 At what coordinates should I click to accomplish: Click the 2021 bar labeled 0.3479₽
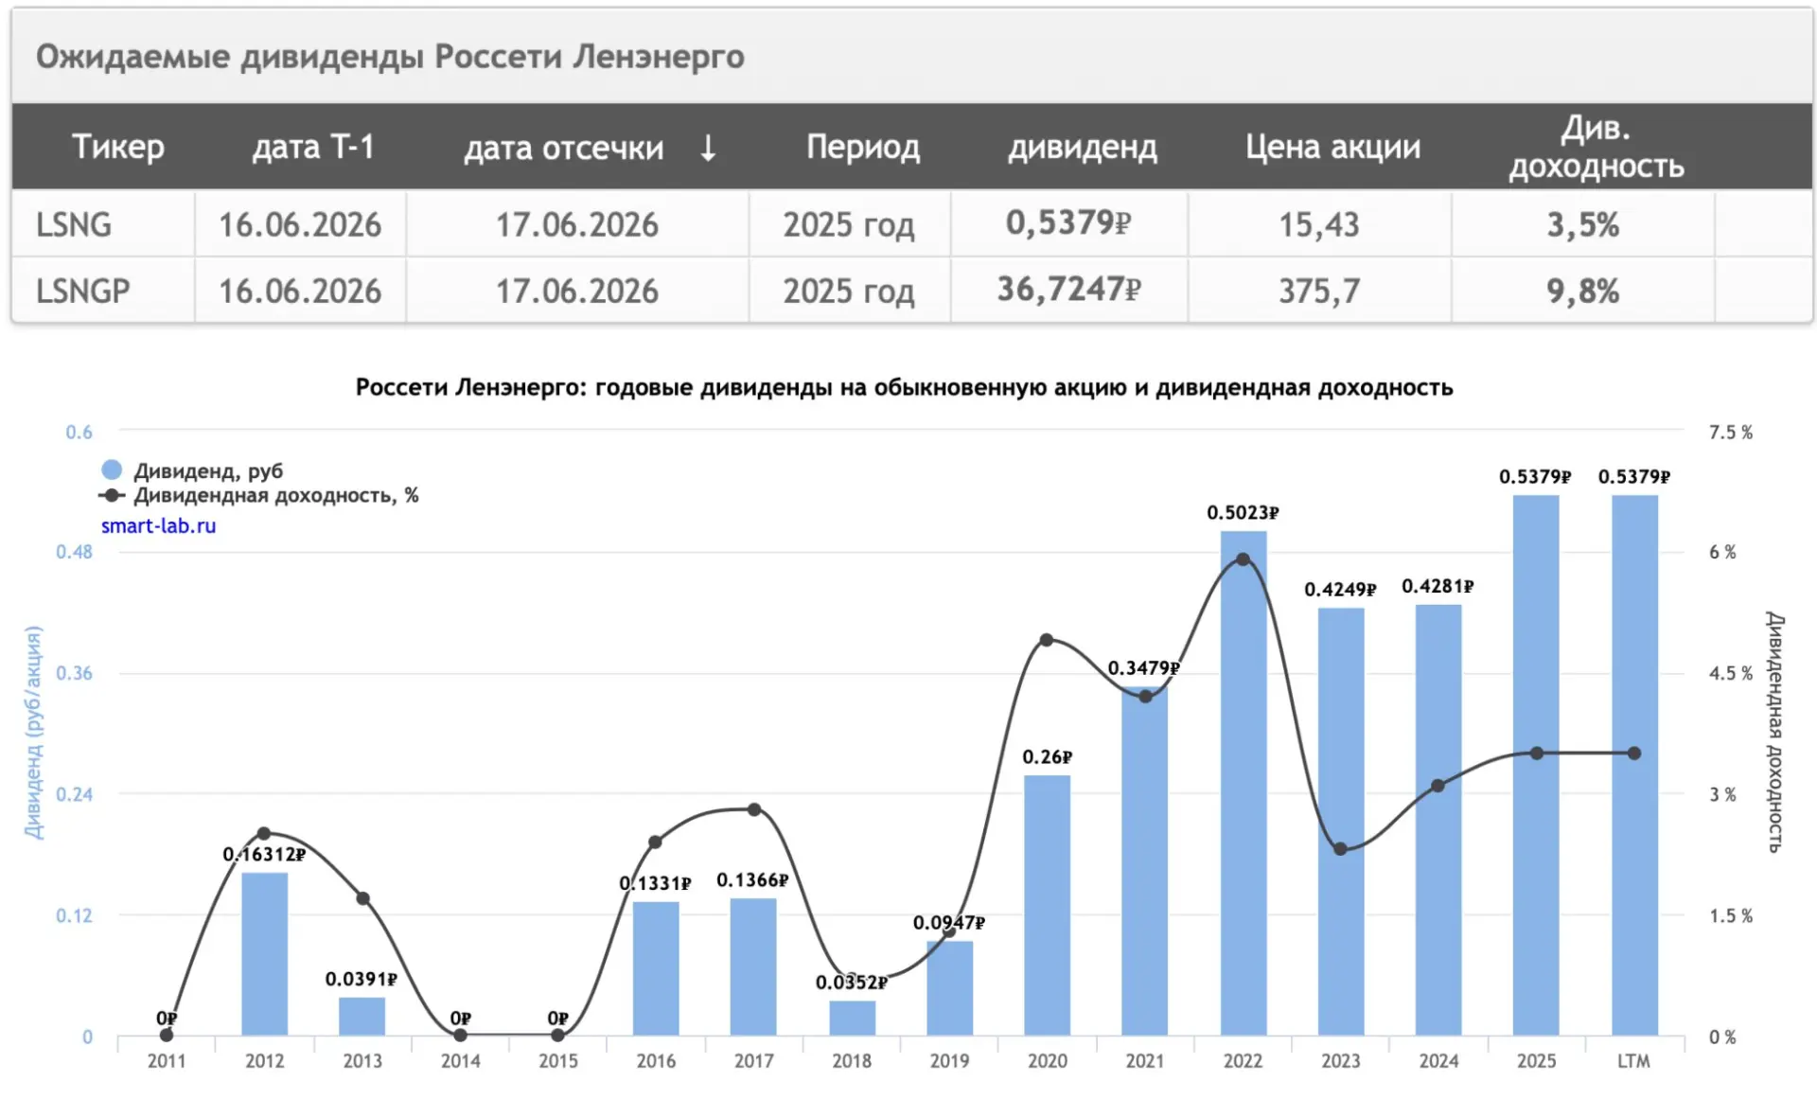[x=1145, y=861]
